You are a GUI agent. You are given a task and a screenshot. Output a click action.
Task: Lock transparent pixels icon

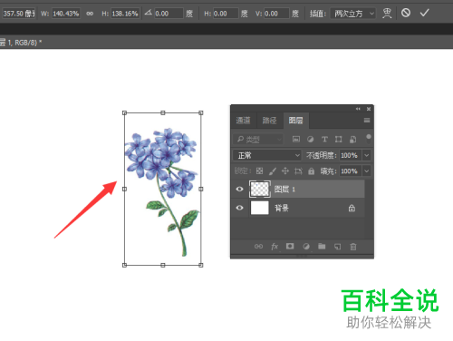259,171
